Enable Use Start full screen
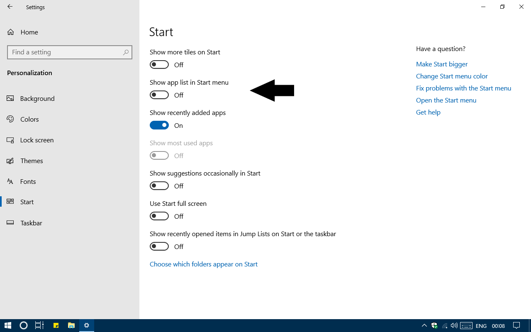This screenshot has height=332, width=531. tap(159, 216)
